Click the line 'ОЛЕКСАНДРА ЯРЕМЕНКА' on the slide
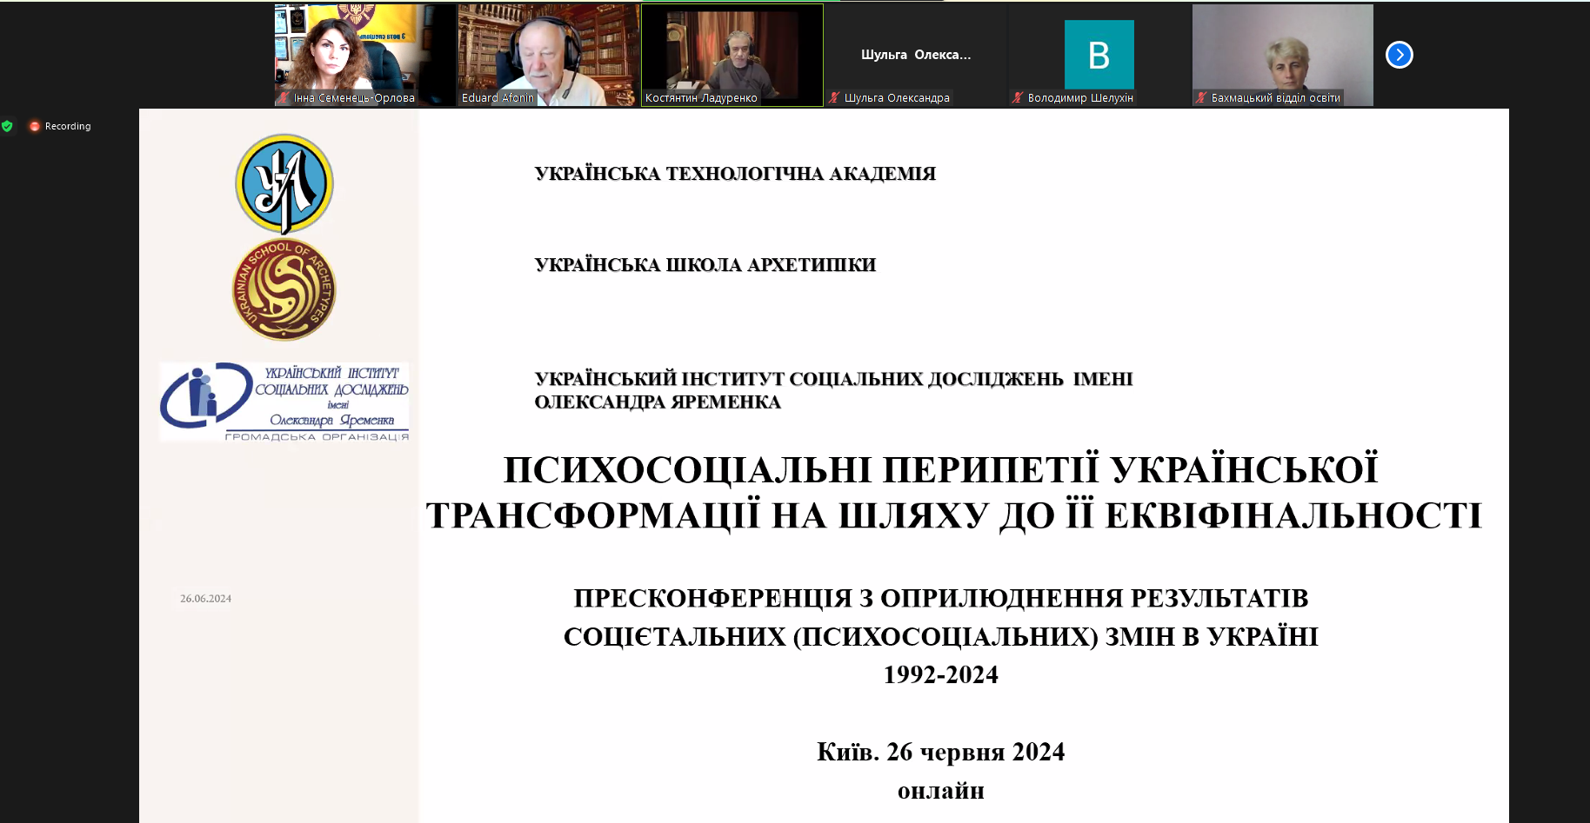The image size is (1590, 823). (x=658, y=402)
